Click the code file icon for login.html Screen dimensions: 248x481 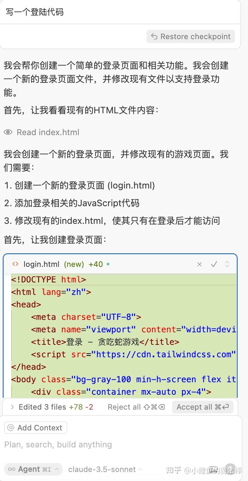[x=15, y=264]
